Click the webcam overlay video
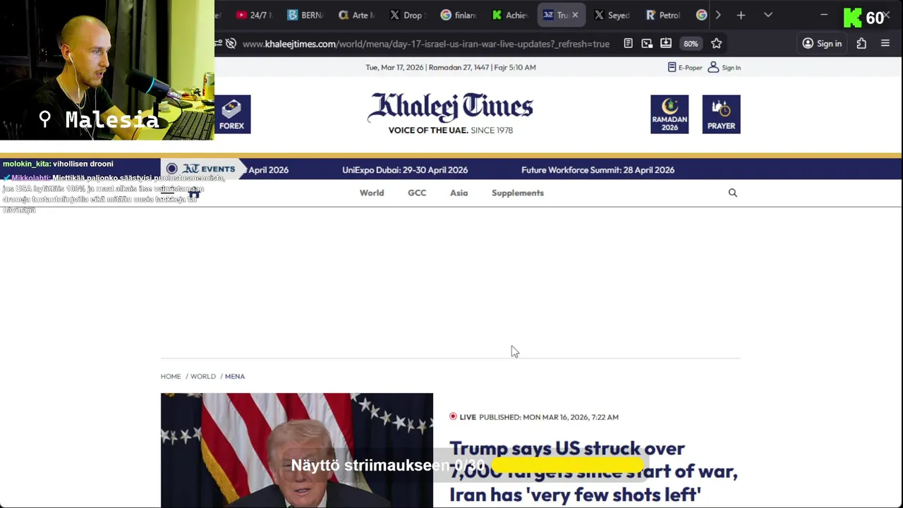Image resolution: width=903 pixels, height=508 pixels. coord(107,71)
